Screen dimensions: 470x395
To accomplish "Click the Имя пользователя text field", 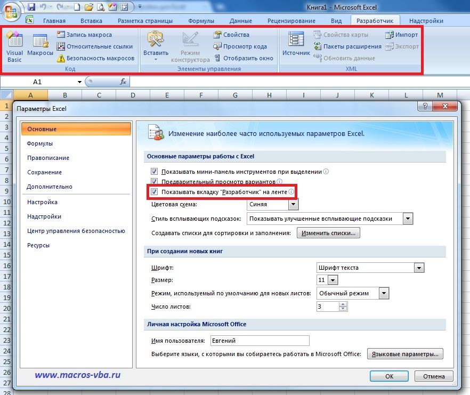I will click(260, 341).
